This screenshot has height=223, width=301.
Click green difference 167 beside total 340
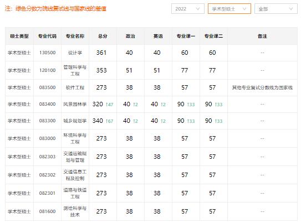pos(109,121)
